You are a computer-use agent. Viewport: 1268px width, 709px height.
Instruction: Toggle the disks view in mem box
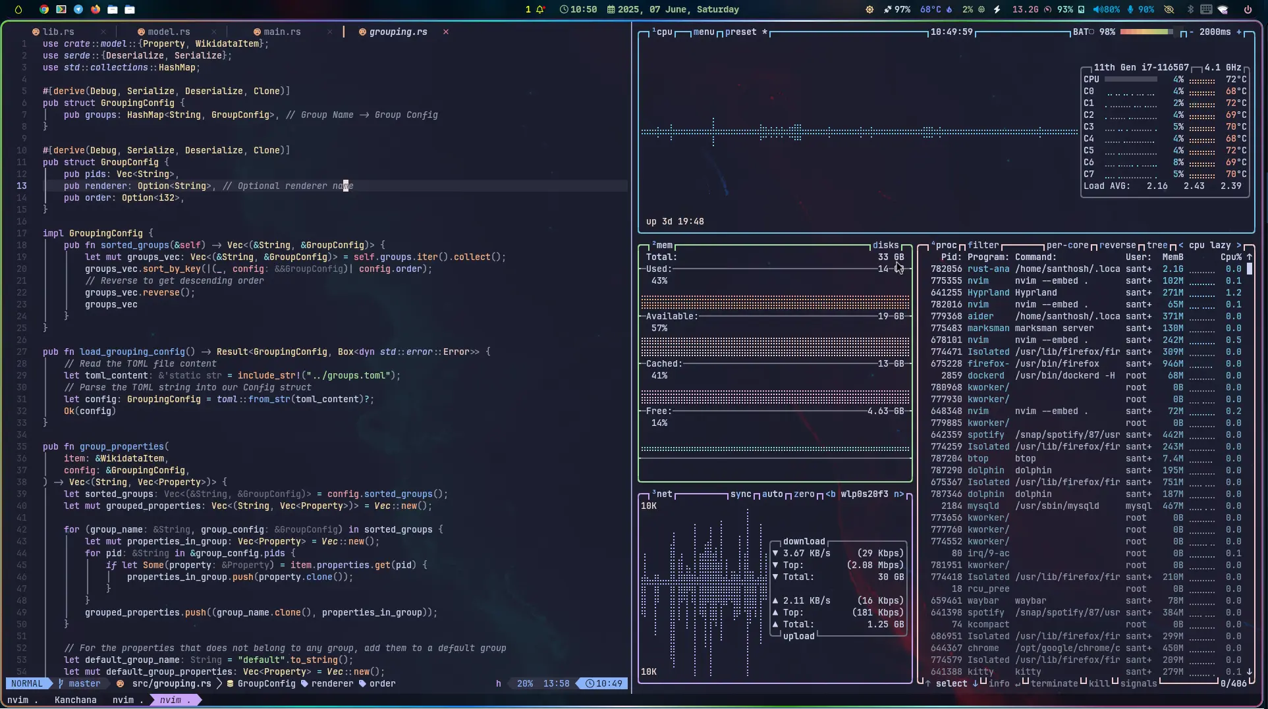(885, 245)
